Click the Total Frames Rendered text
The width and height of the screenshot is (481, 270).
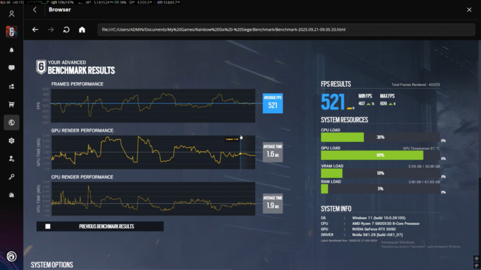pos(416,85)
